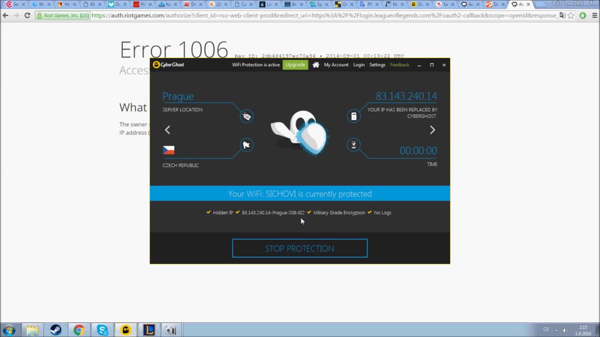Screen dimensions: 600x337
Task: Open the Windows Start menu
Action: pos(9,330)
